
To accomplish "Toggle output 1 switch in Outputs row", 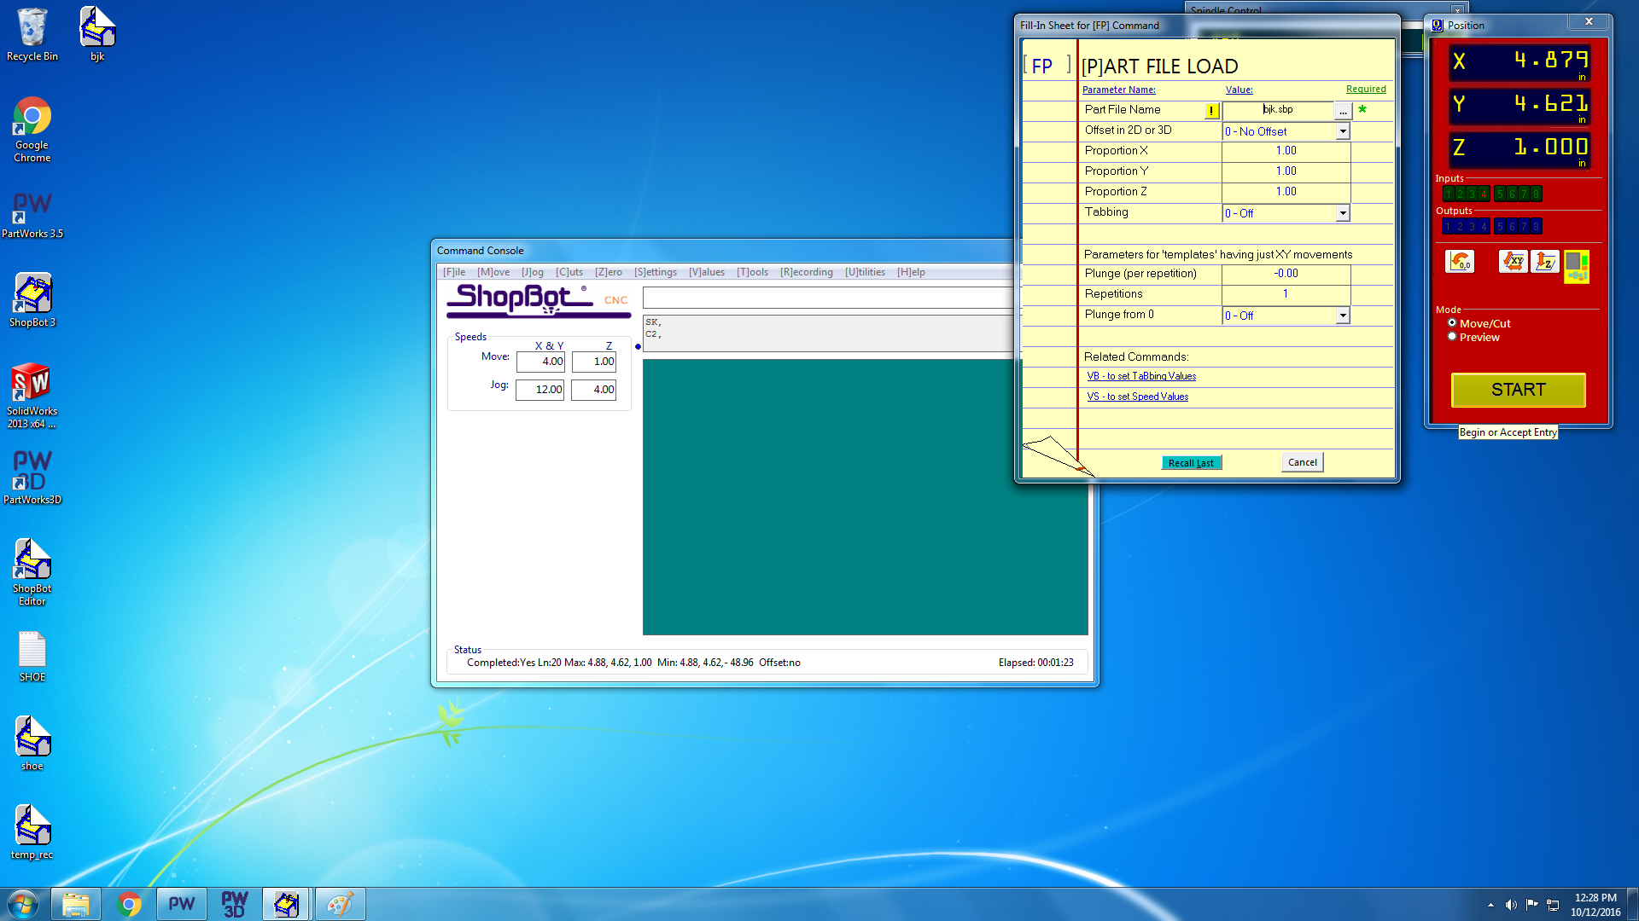I will pyautogui.click(x=1448, y=227).
